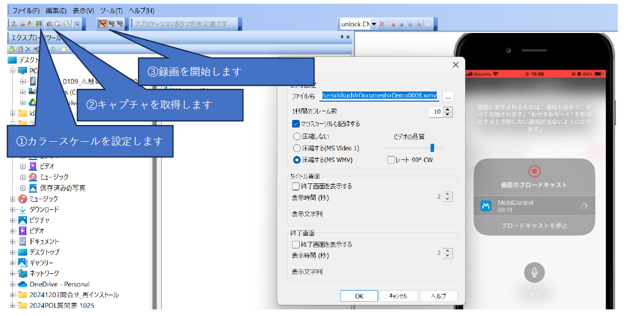Image resolution: width=628 pixels, height=316 pixels.
Task: Open the 編集(E) menu
Action: pyautogui.click(x=56, y=11)
